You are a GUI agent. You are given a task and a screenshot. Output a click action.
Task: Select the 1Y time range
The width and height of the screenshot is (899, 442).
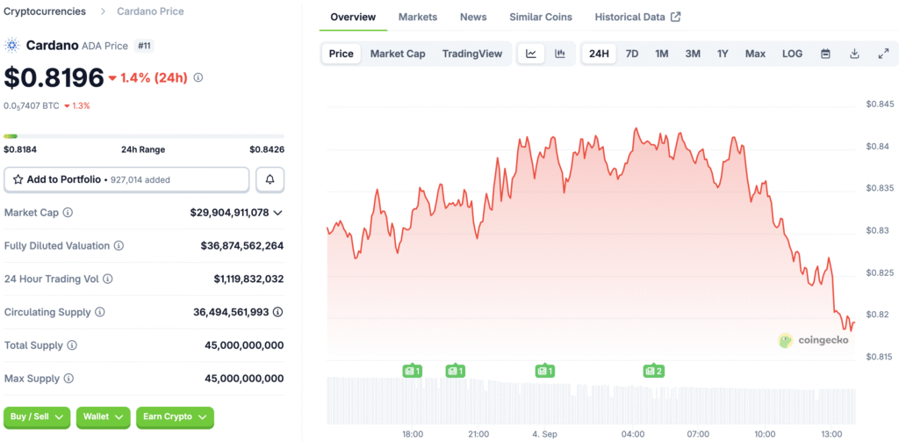tap(723, 54)
